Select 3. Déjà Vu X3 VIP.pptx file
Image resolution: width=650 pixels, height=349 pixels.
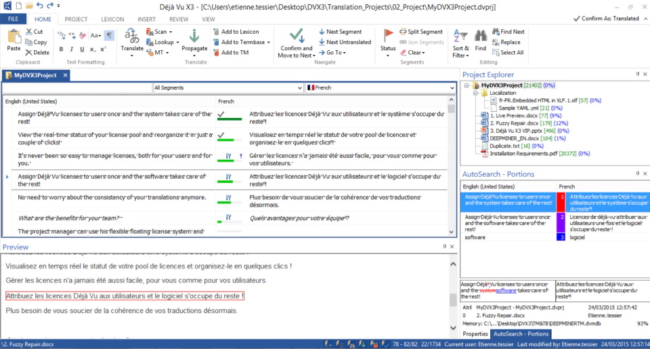pyautogui.click(x=516, y=131)
